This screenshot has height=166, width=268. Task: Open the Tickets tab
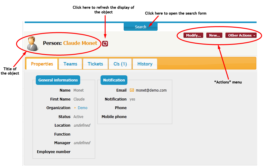coord(95,64)
